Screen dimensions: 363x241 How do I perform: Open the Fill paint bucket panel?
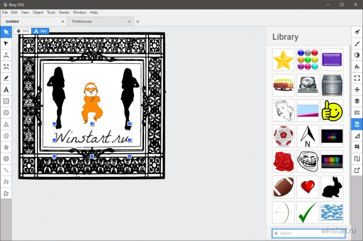(x=357, y=32)
